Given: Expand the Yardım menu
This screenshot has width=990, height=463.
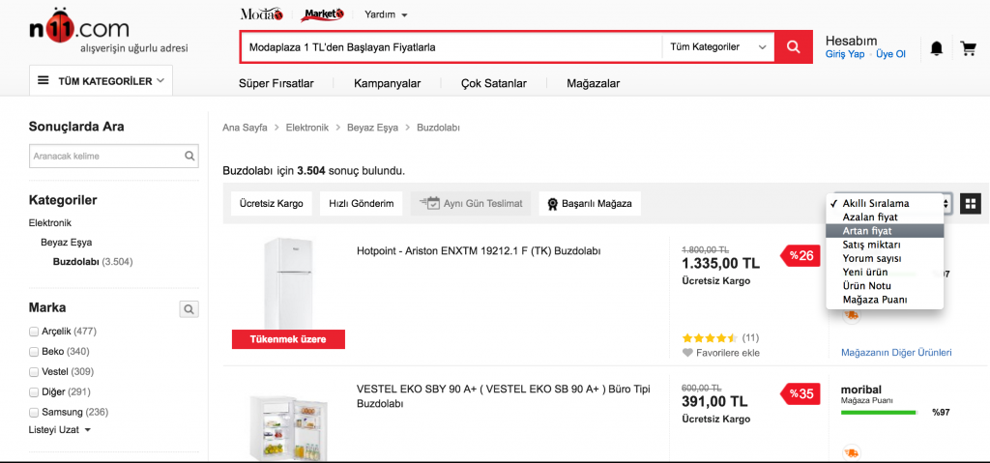Looking at the screenshot, I should click(x=387, y=14).
